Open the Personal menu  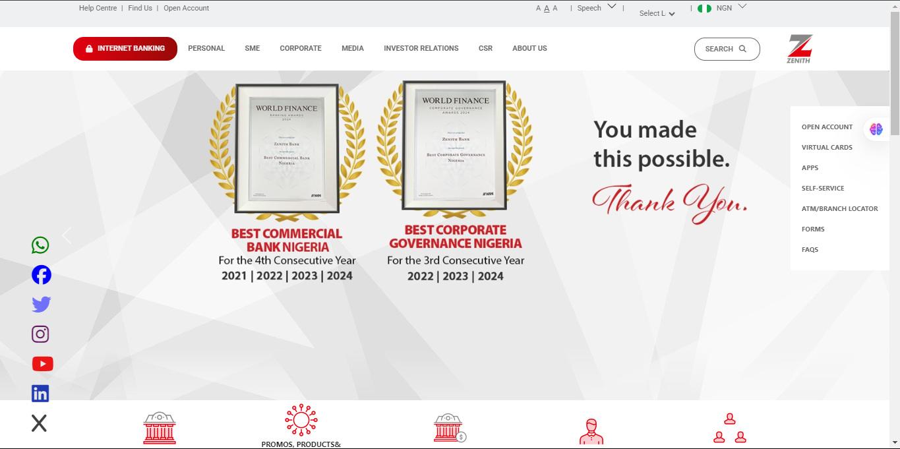tap(206, 48)
